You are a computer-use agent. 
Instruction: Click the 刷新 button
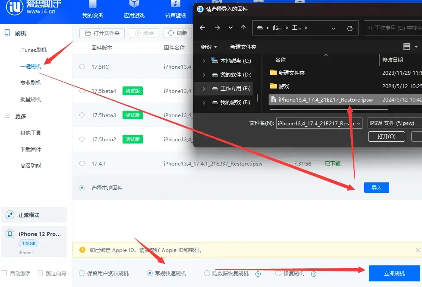[x=178, y=33]
